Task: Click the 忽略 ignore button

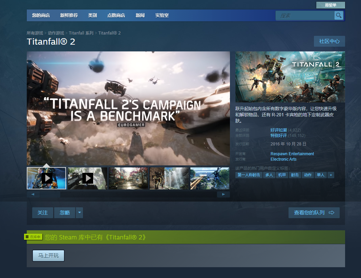Action: [x=65, y=213]
